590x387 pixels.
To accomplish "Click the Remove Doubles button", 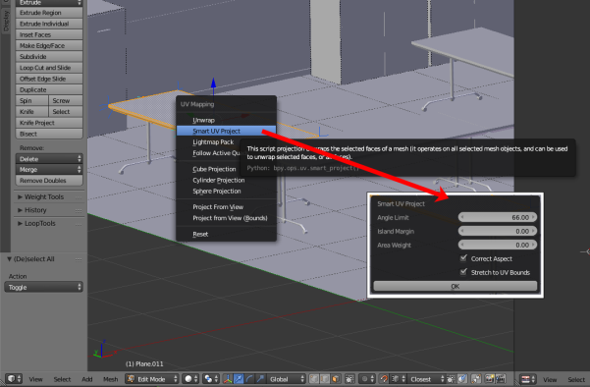I will [x=49, y=181].
